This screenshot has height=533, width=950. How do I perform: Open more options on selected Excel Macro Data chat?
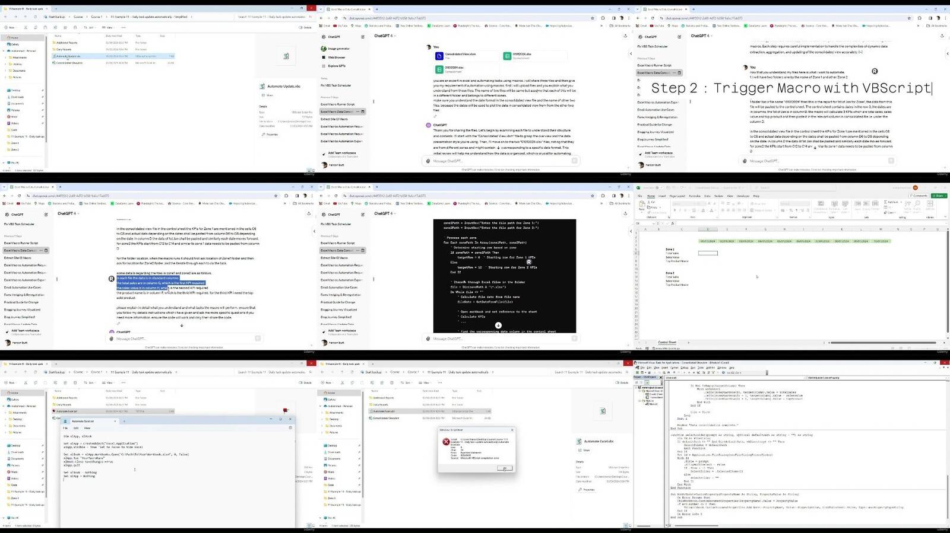(357, 111)
